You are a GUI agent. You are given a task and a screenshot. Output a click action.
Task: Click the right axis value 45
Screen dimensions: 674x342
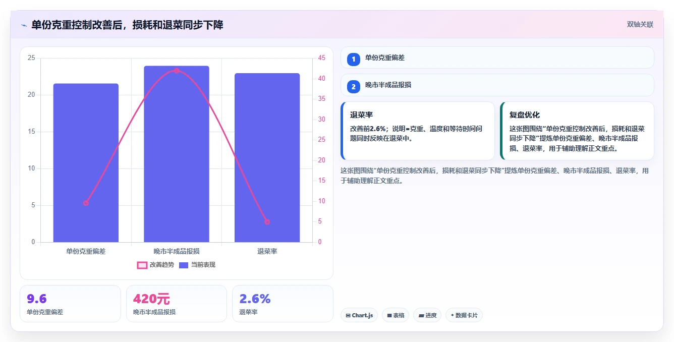[321, 58]
